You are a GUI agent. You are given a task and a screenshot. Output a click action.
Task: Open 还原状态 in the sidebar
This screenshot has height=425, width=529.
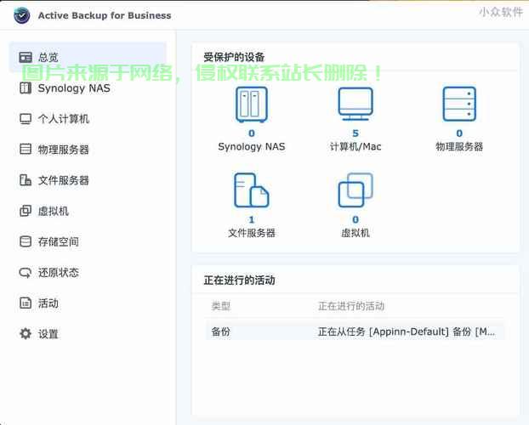[x=88, y=272]
